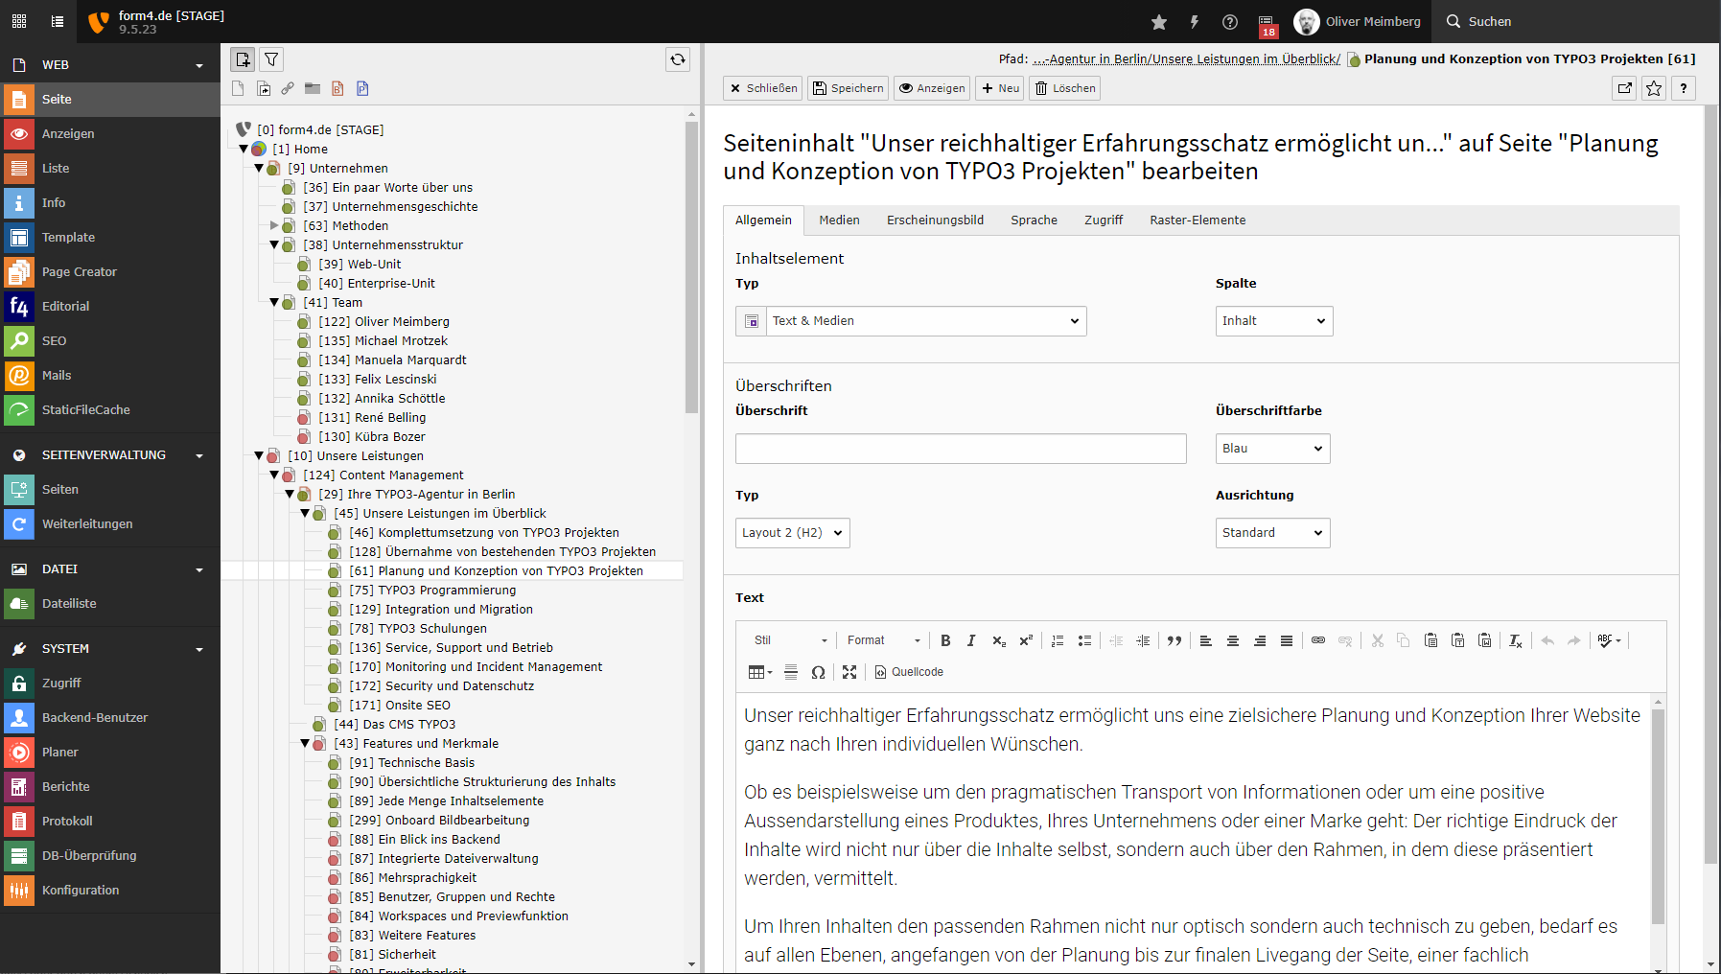Open the Ausrichtung dropdown showing Standard
This screenshot has width=1721, height=974.
[1273, 533]
